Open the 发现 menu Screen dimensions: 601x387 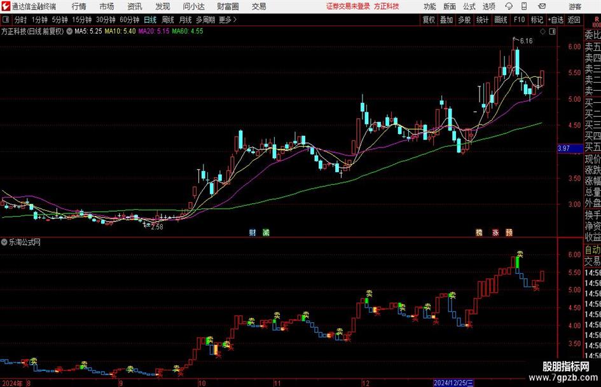click(163, 6)
